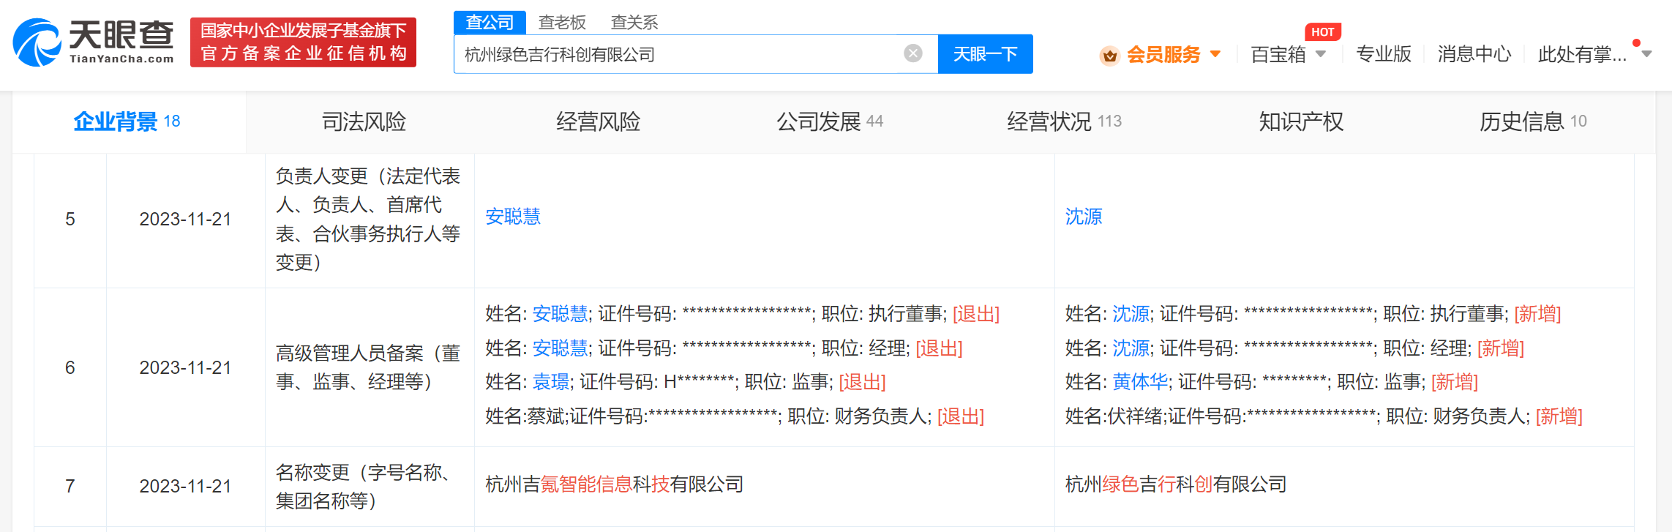Go to 专业版
The image size is (1672, 532).
[1383, 55]
